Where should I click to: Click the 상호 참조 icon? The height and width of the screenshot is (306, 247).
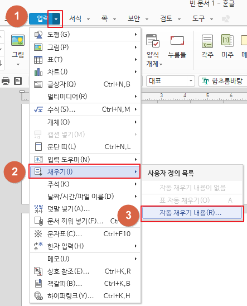point(38,271)
